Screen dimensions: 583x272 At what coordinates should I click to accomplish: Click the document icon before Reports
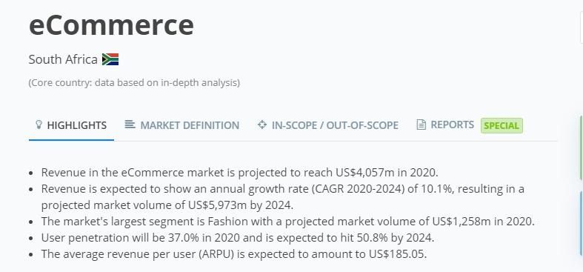(421, 125)
